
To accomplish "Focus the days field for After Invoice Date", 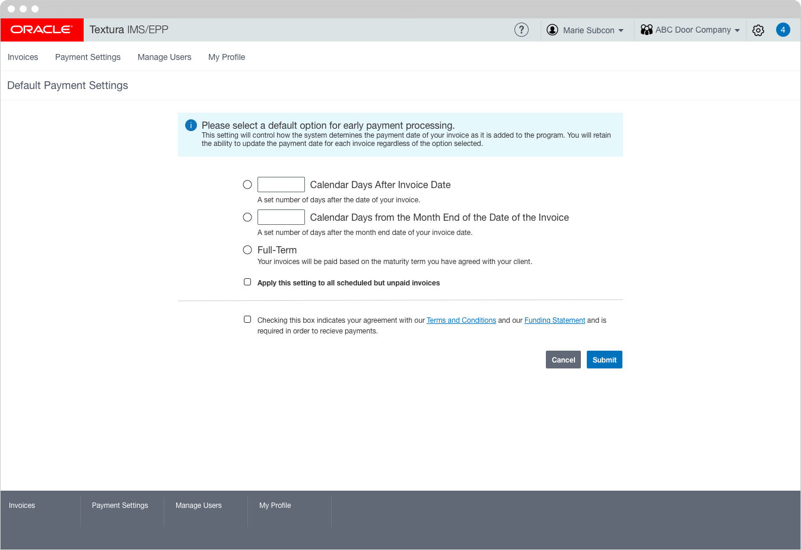I will [281, 185].
